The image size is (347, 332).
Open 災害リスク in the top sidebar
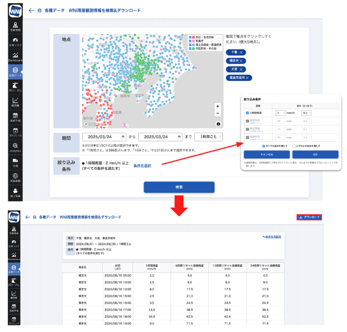tap(15, 41)
